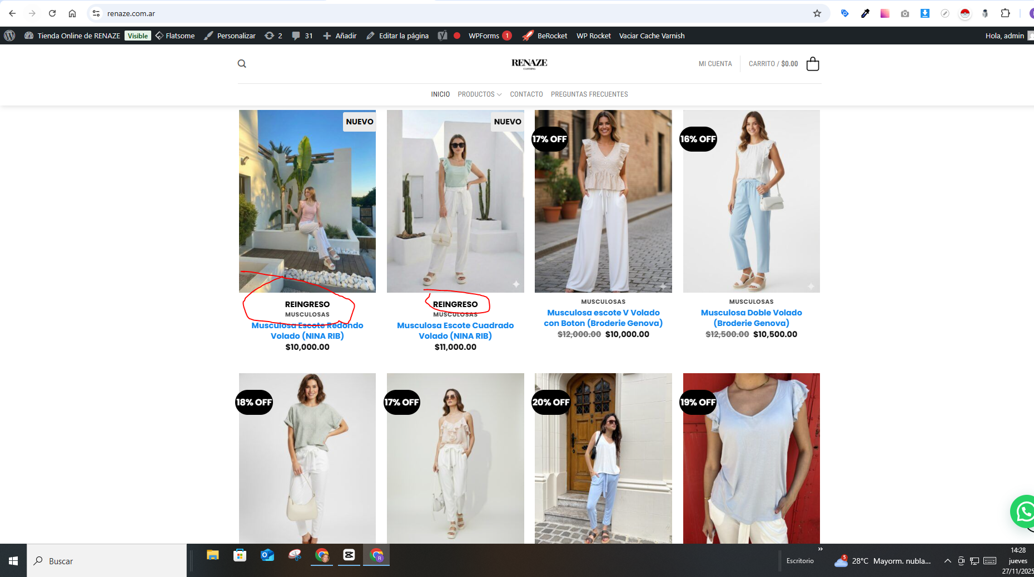
Task: Open the shopping cart bag icon
Action: click(812, 64)
